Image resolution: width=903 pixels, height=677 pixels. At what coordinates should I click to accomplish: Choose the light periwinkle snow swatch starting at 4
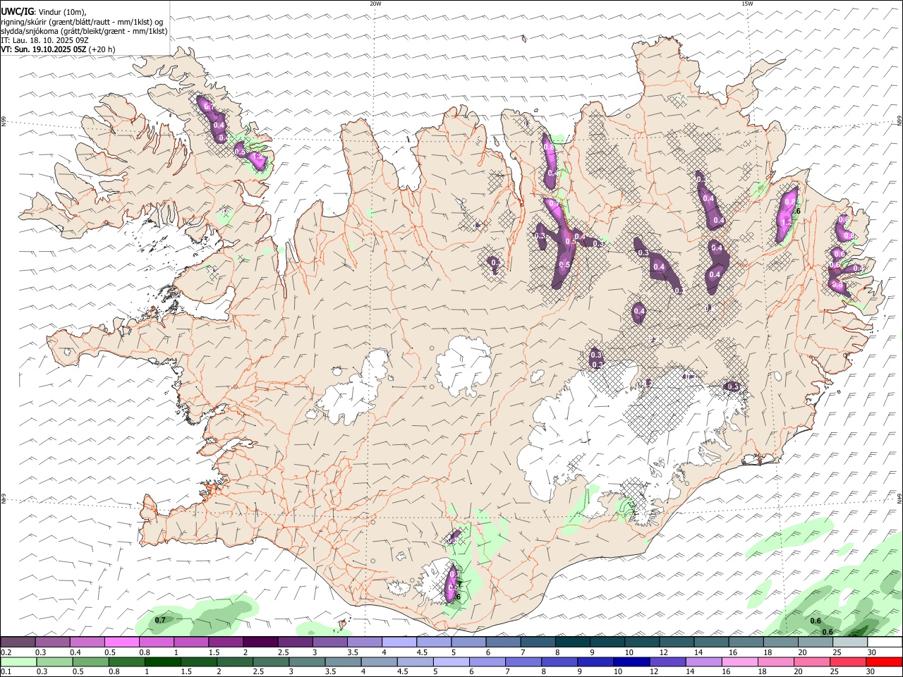tap(399, 642)
